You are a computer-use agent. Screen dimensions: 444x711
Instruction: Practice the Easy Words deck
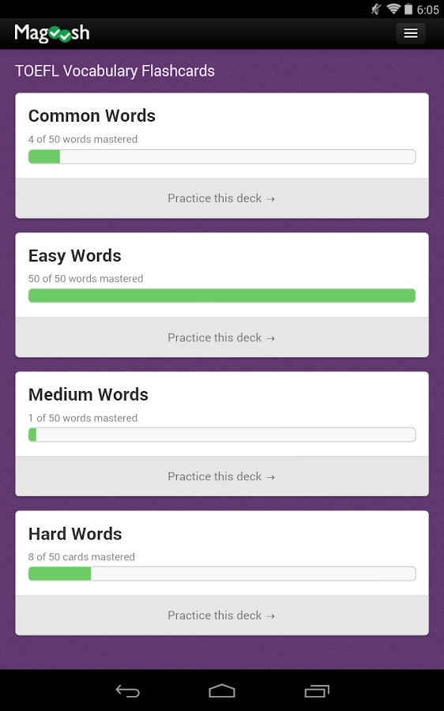click(x=222, y=337)
